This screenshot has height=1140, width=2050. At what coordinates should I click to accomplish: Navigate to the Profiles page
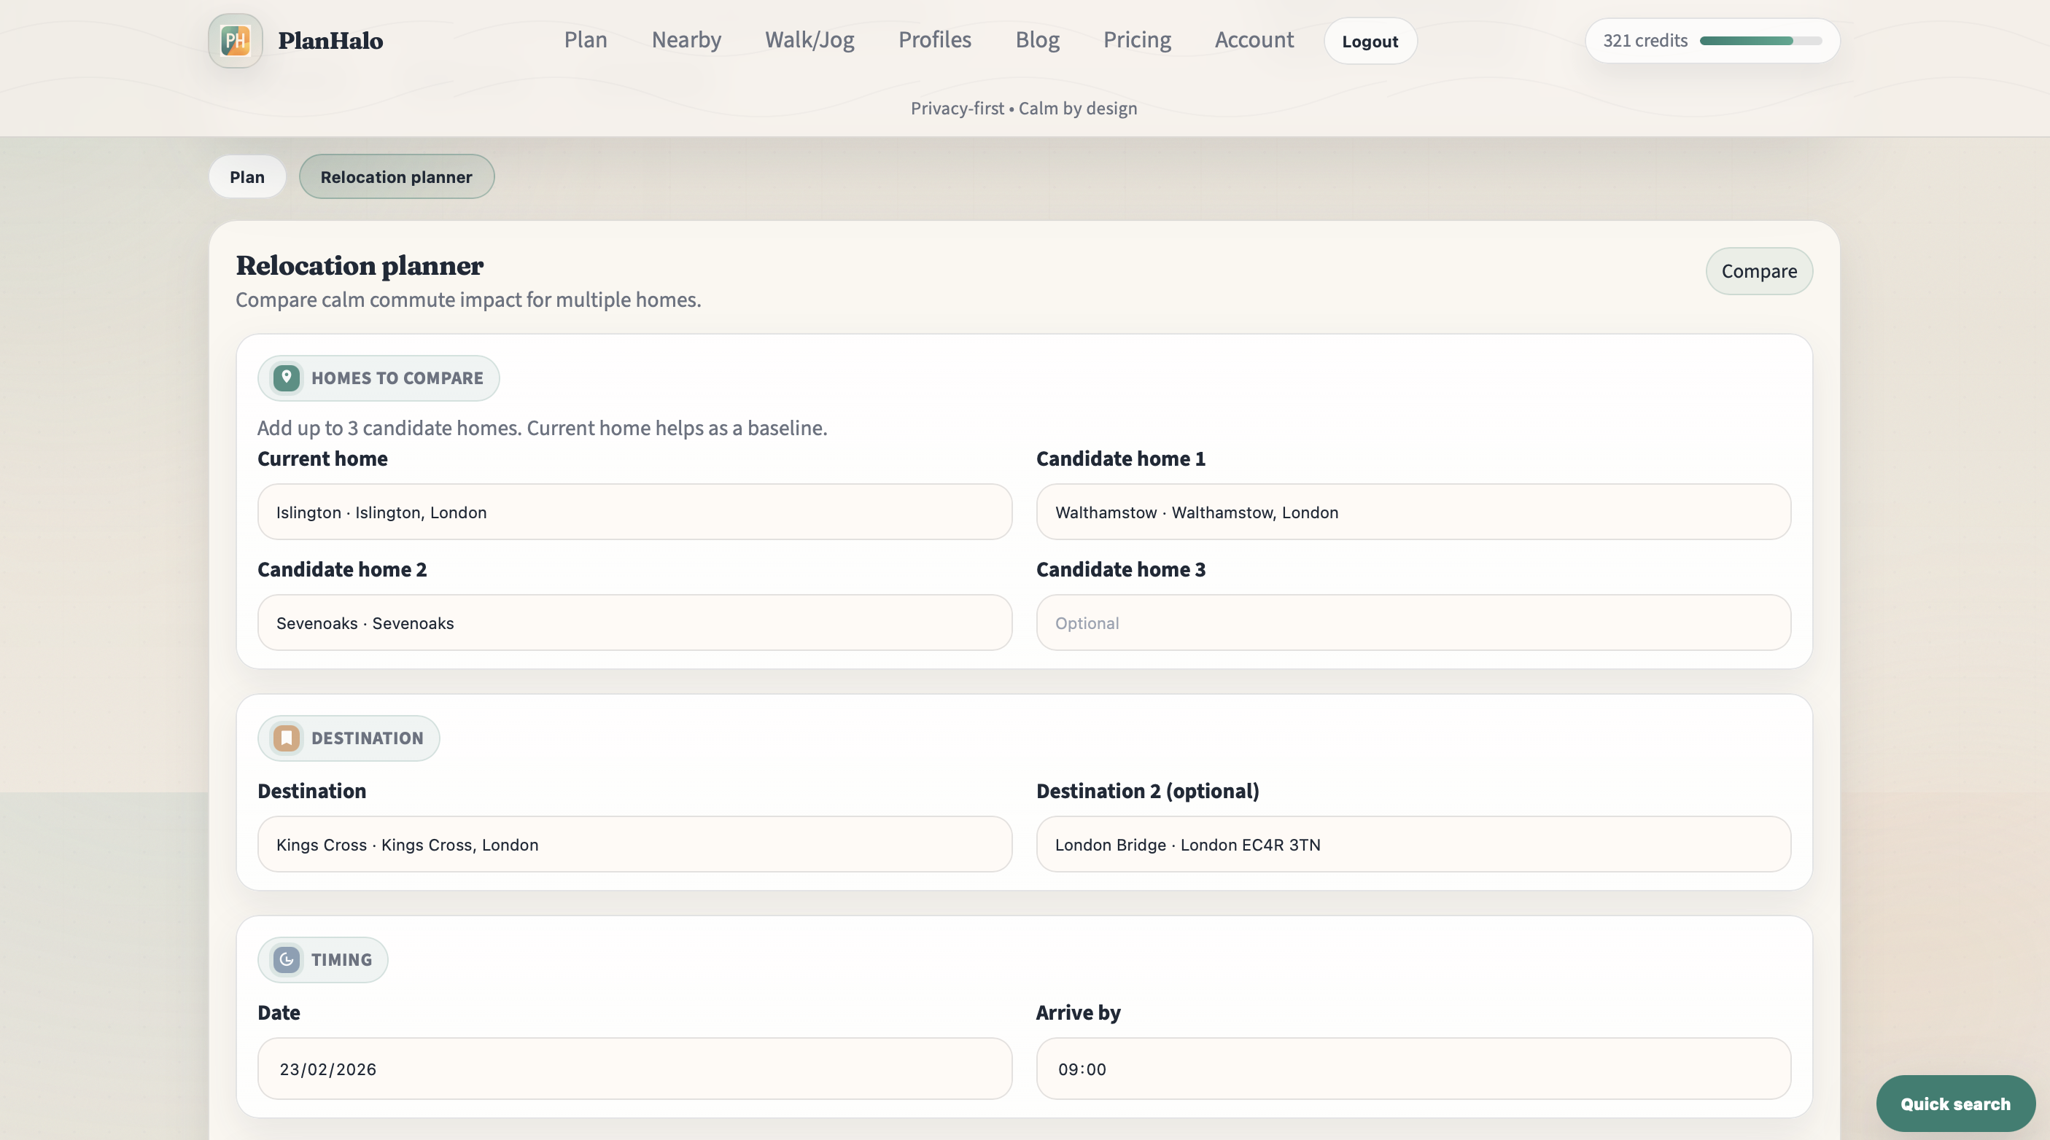coord(934,40)
